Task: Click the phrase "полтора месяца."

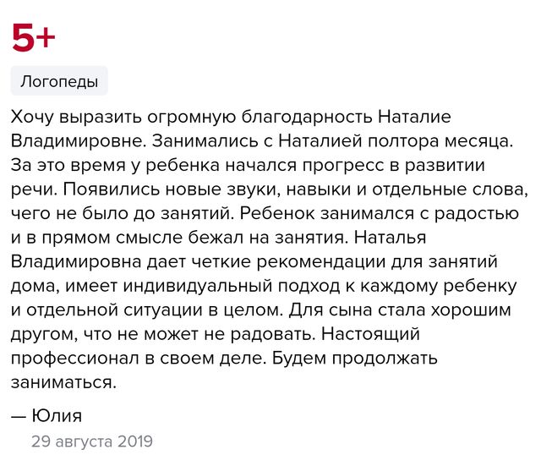Action: (440, 141)
